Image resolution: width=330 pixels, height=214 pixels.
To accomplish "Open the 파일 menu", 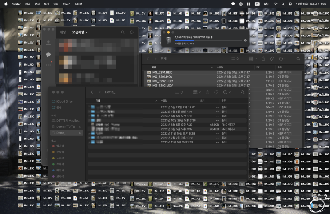I will point(28,4).
